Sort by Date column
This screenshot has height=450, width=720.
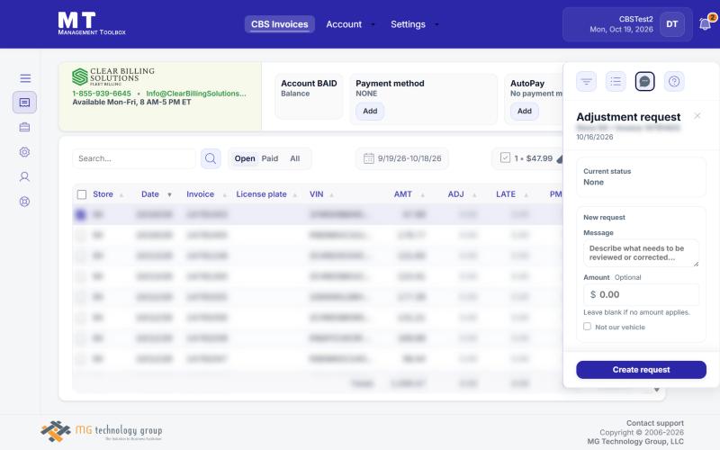click(x=156, y=194)
